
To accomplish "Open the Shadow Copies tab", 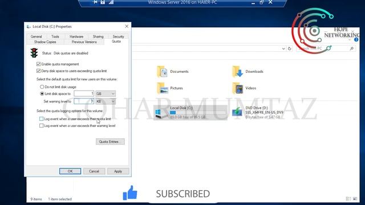I will point(45,42).
